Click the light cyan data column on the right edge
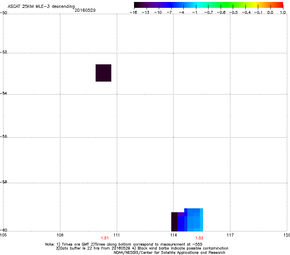This screenshot has height=255, width=290. click(x=201, y=220)
